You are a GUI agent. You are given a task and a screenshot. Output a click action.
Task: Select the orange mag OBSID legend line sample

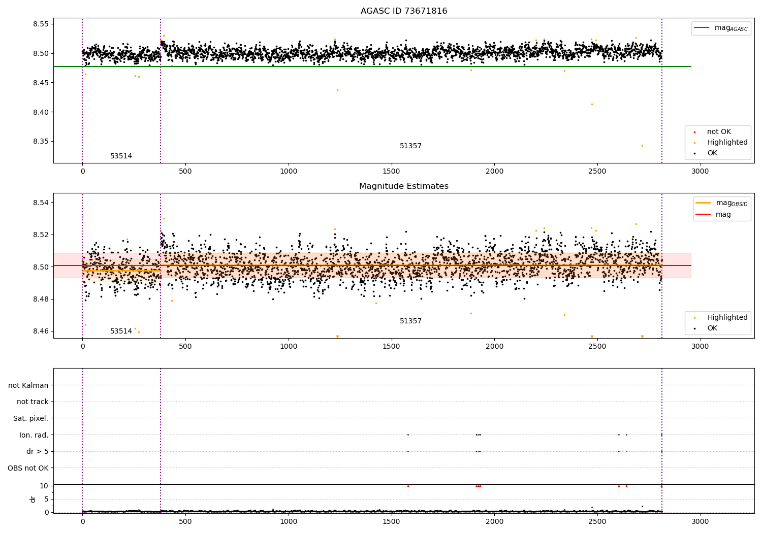pyautogui.click(x=704, y=203)
